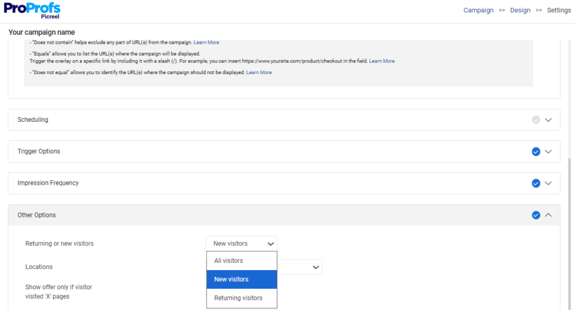575x310 pixels.
Task: Click the Trigger Options blue checkmark icon
Action: pos(536,152)
